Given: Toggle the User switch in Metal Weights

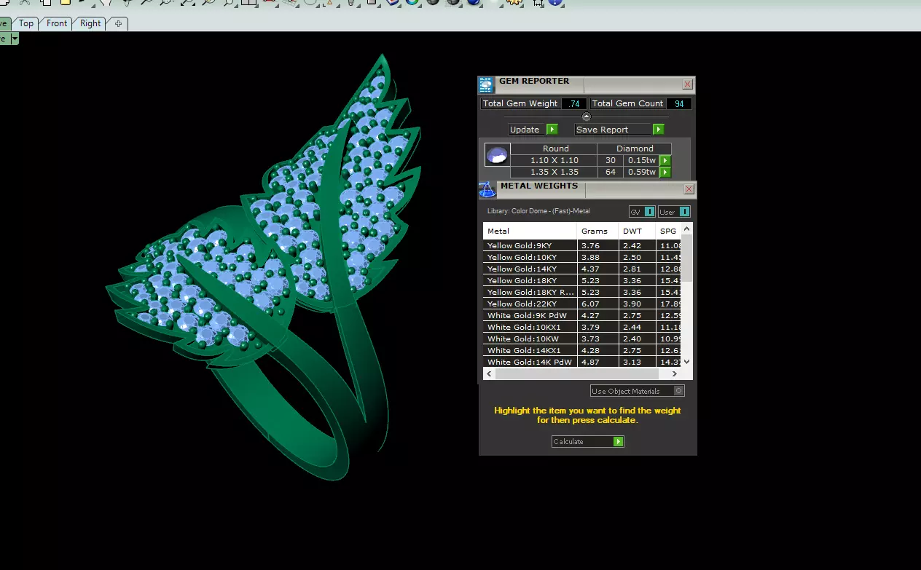Looking at the screenshot, I should coord(674,212).
